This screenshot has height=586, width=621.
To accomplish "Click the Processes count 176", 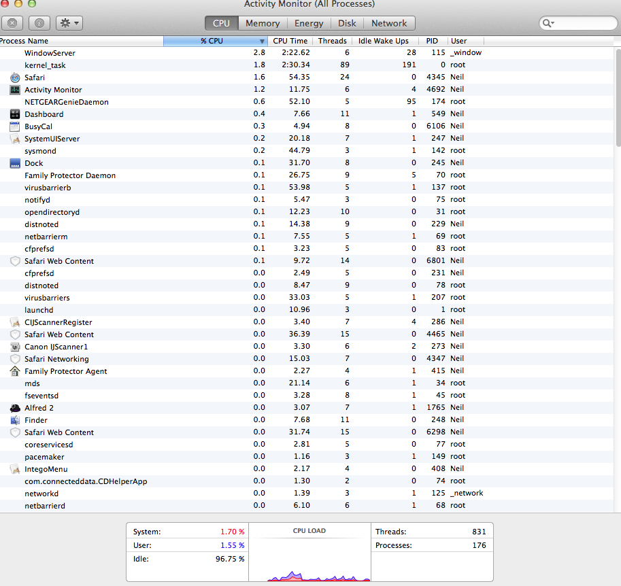I will (479, 546).
